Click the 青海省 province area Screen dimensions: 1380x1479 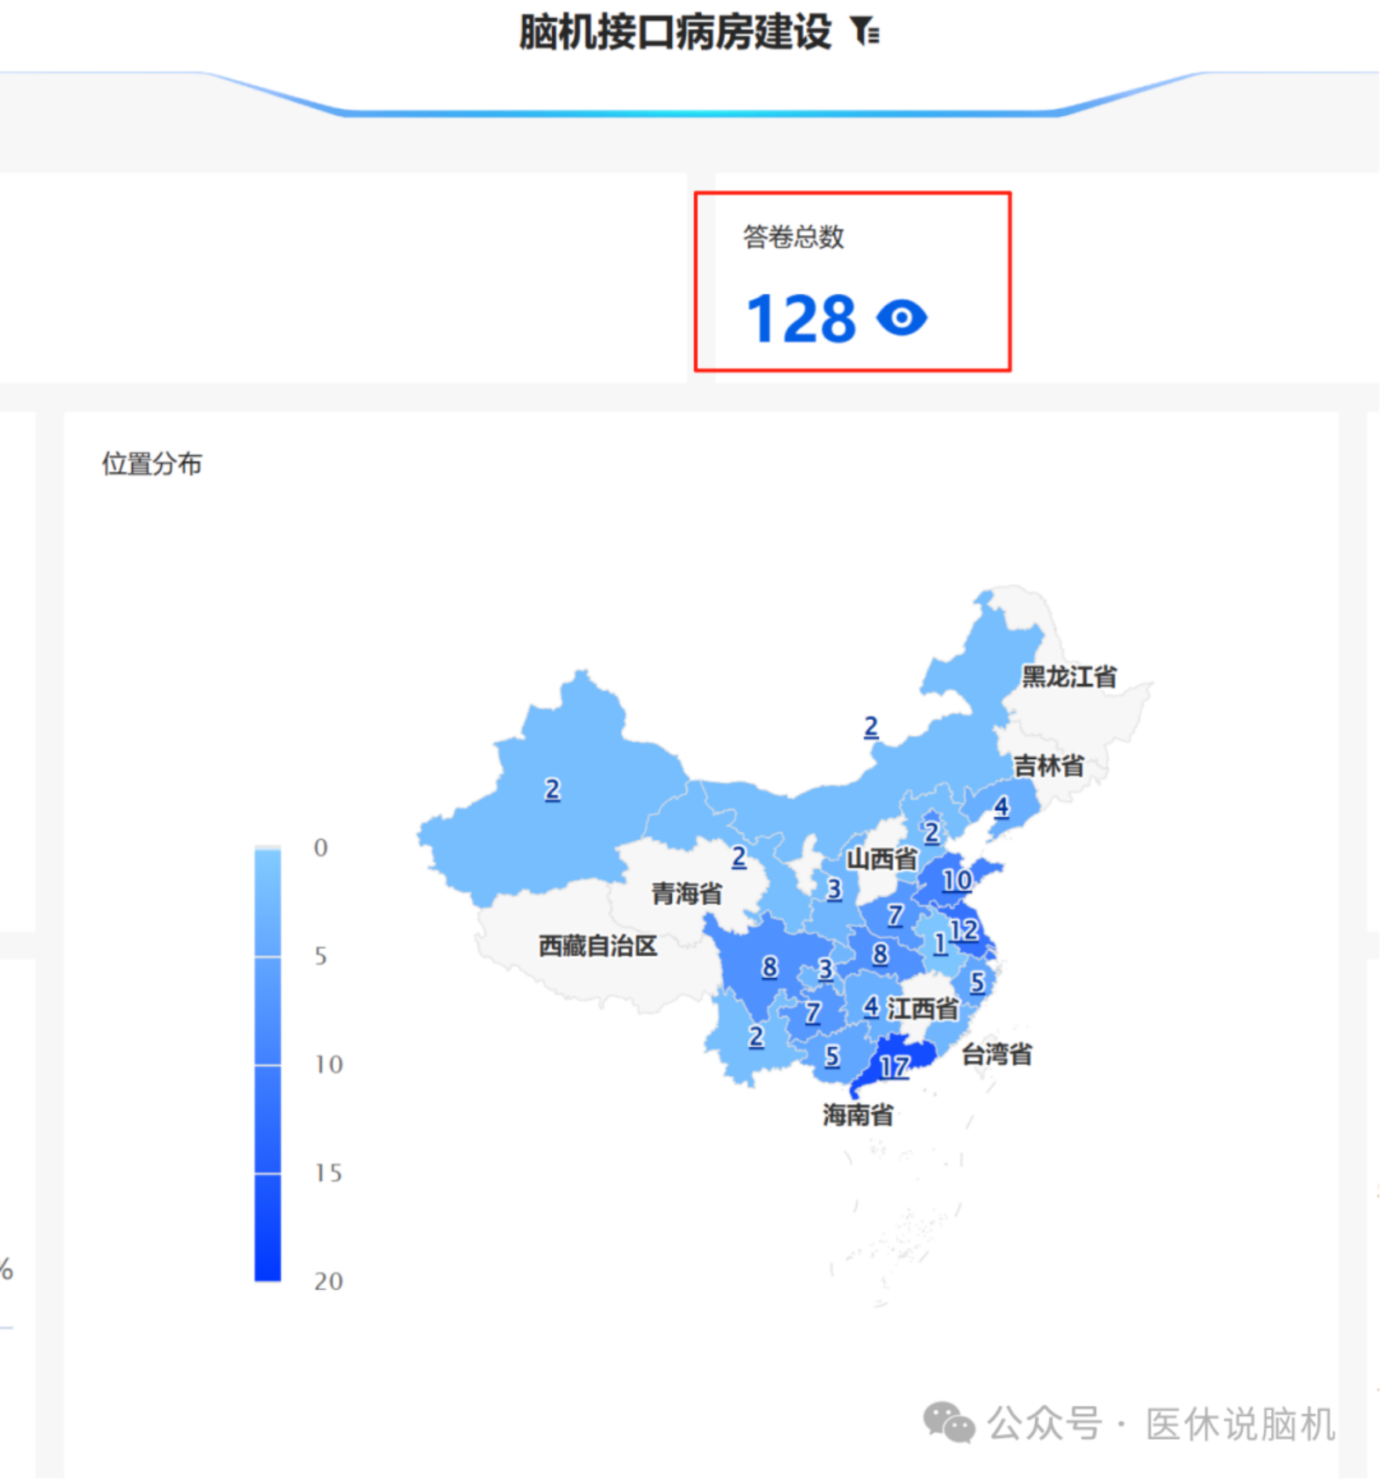click(686, 895)
